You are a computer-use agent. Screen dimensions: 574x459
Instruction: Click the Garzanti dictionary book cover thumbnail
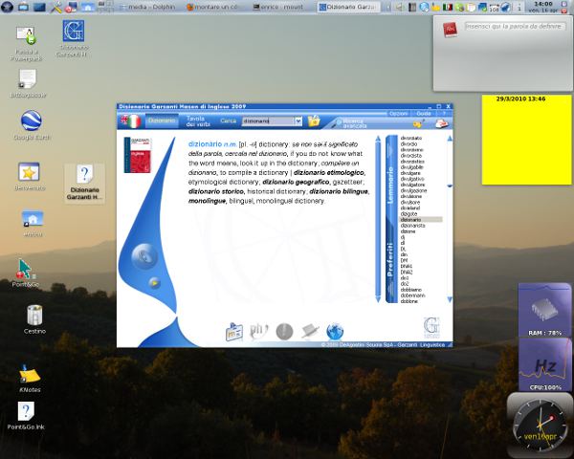[138, 155]
